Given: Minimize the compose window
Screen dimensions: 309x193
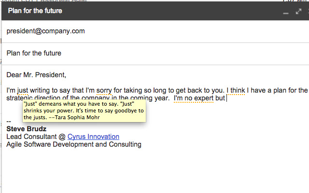Looking at the screenshot, I should pos(286,11).
